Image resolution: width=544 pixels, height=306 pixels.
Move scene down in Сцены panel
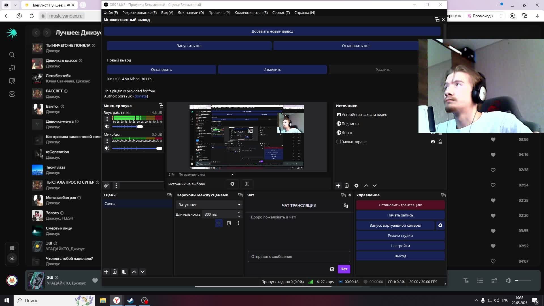[143, 272]
